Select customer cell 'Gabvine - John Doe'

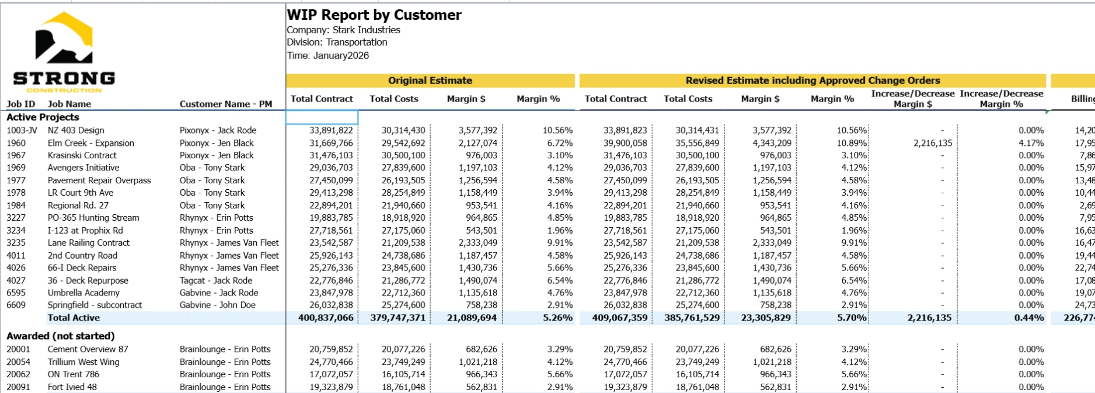(217, 305)
